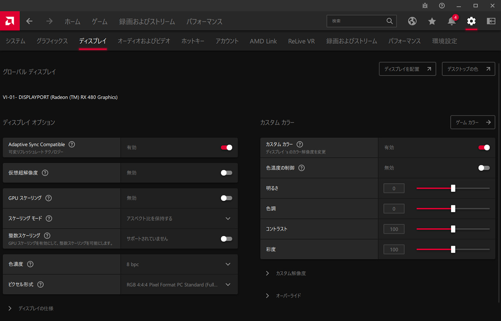Enable GPU スケーリング toggle
This screenshot has width=501, height=321.
[x=227, y=198]
